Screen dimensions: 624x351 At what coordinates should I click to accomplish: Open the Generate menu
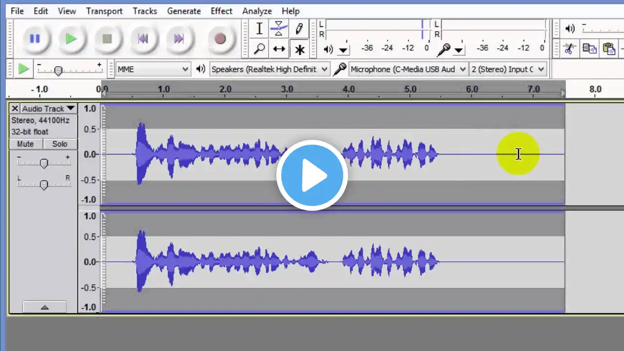tap(184, 11)
